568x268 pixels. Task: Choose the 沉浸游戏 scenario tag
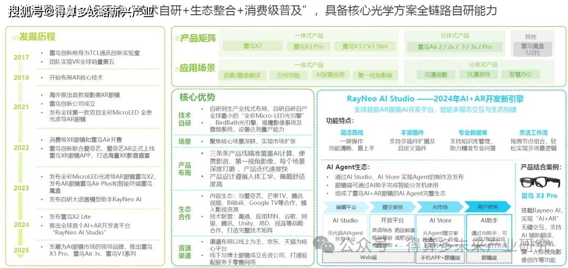[478, 75]
